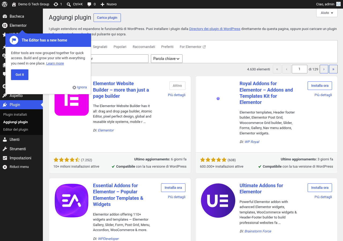
Task: Open the Essential Addons for Elementor title
Action: click(x=118, y=195)
